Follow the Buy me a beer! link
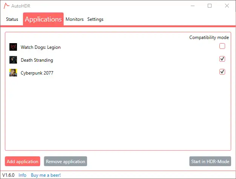This screenshot has height=179, width=236. pyautogui.click(x=46, y=175)
